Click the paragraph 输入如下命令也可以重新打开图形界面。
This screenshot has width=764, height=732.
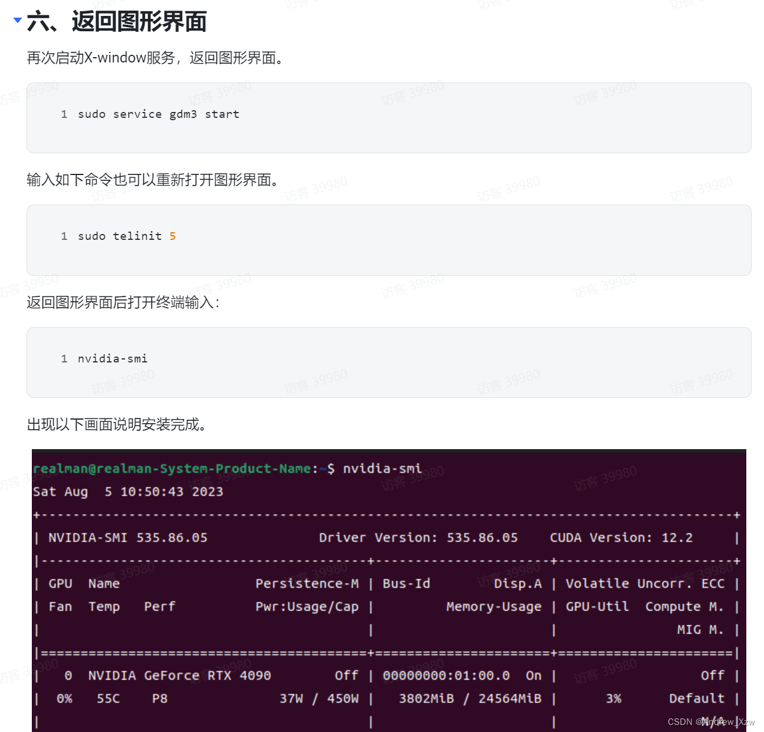tap(153, 180)
